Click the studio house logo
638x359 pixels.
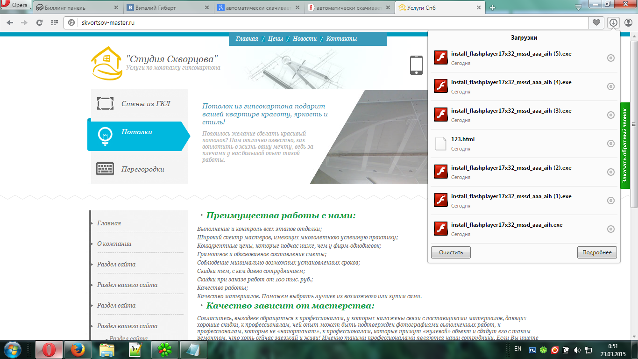(x=107, y=63)
